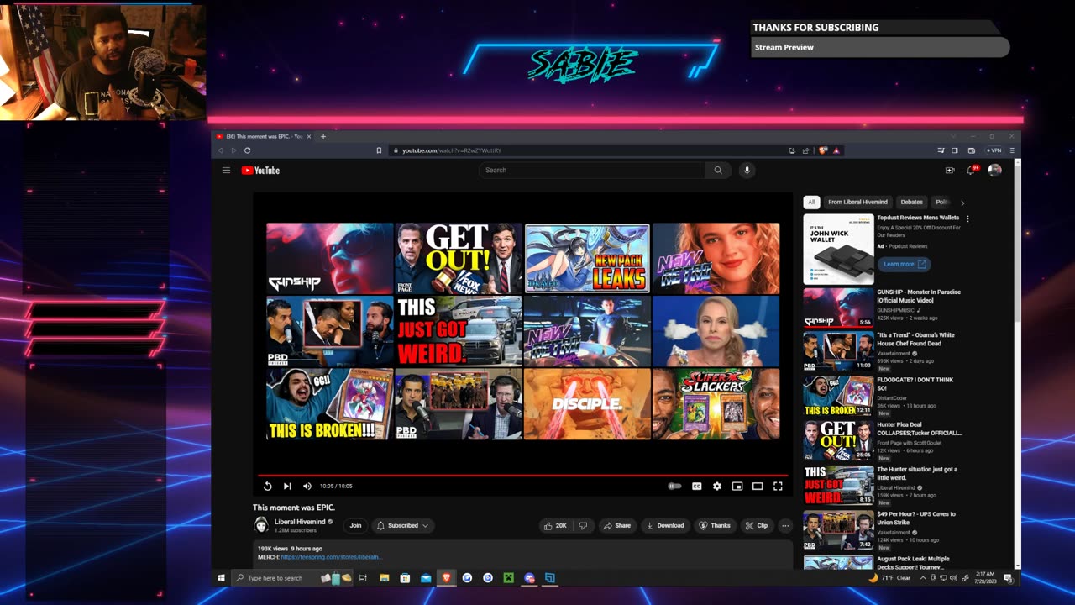Close the 'This moment was EPIC' tab
The height and width of the screenshot is (605, 1075).
[308, 136]
